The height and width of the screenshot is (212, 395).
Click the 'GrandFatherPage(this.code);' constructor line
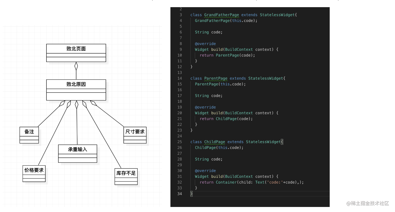pyautogui.click(x=226, y=21)
